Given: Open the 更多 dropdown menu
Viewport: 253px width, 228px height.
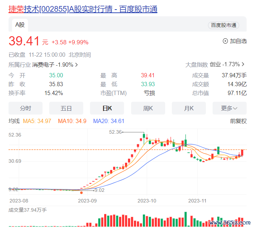Looking at the screenshot, I should tap(230, 108).
